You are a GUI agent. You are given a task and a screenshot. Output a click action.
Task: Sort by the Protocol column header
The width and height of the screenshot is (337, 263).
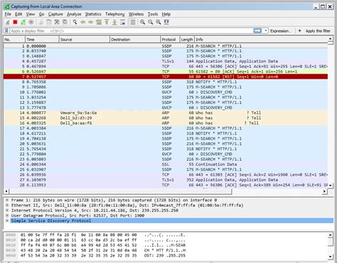pyautogui.click(x=170, y=40)
